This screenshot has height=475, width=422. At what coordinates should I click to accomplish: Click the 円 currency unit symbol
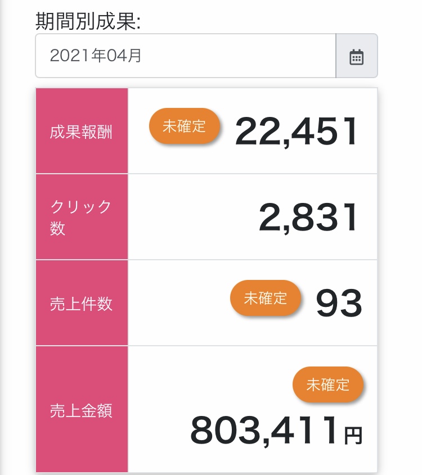[x=353, y=435]
